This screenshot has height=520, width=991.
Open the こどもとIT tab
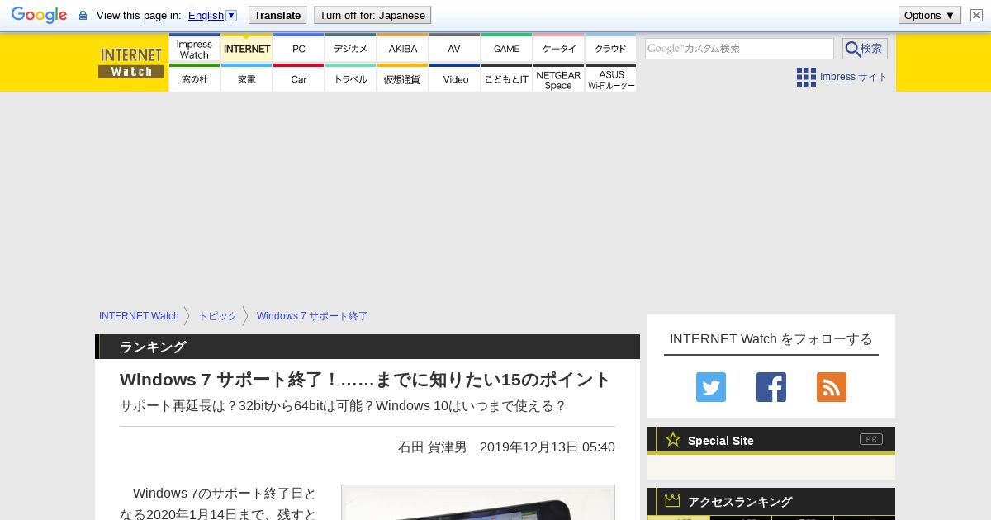click(506, 78)
